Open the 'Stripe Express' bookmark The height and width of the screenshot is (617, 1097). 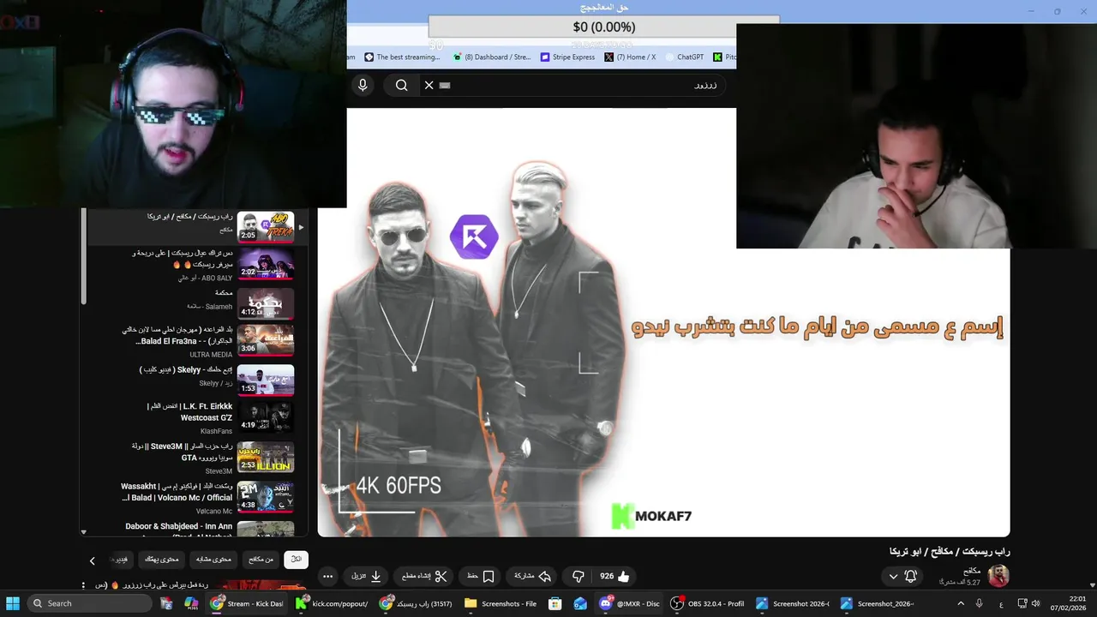[567, 57]
